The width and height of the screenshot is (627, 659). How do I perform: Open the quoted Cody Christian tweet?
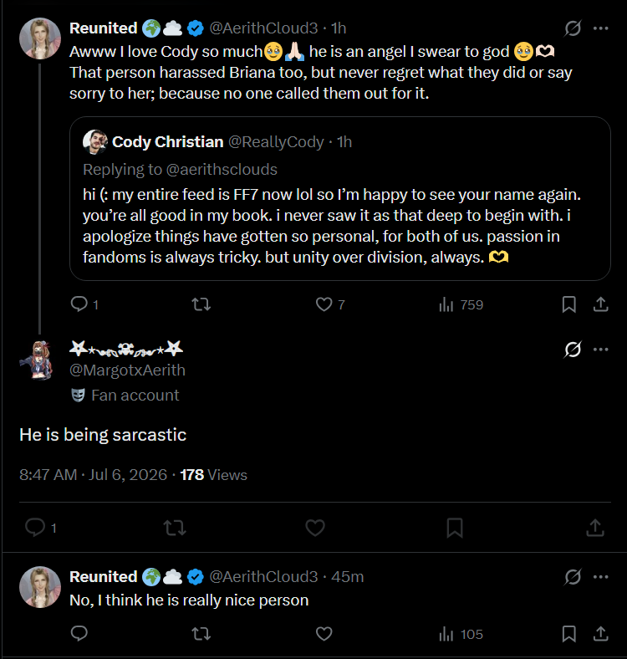[x=340, y=198]
